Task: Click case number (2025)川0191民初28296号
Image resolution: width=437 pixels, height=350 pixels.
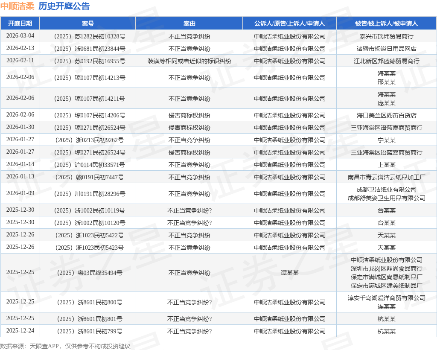Action: (90, 194)
